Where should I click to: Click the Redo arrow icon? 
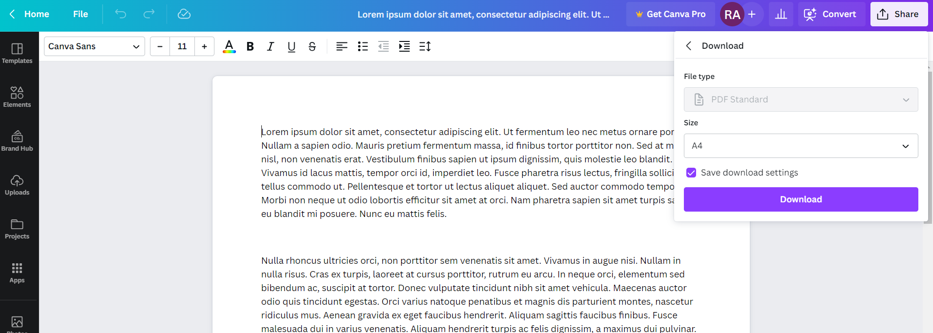[x=149, y=14]
